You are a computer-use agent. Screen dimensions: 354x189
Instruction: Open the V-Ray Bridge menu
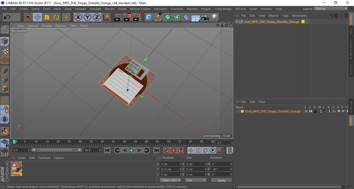pyautogui.click(x=223, y=9)
